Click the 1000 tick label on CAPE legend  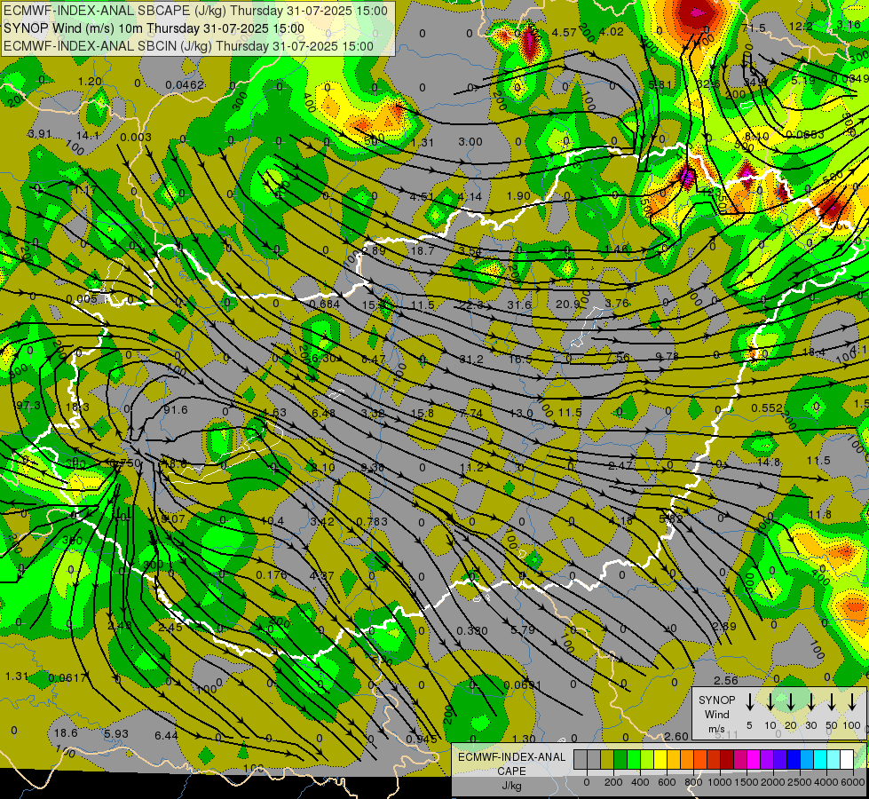click(x=719, y=782)
